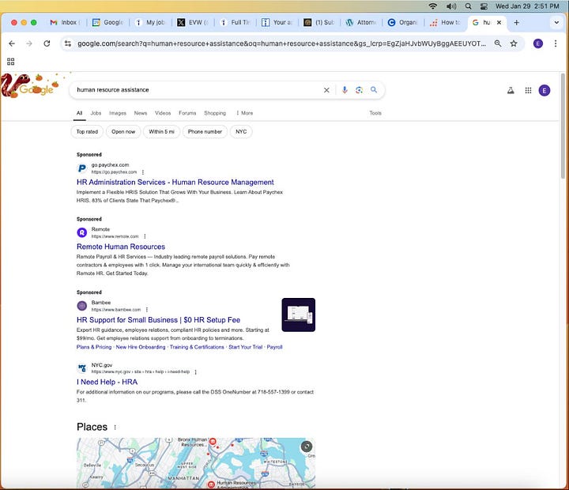Viewport: 569px width, 490px height.
Task: Switch to the Gmail Inbox tab
Action: click(66, 22)
